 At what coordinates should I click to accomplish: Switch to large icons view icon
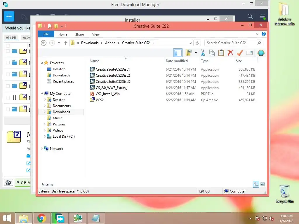pos(263,184)
